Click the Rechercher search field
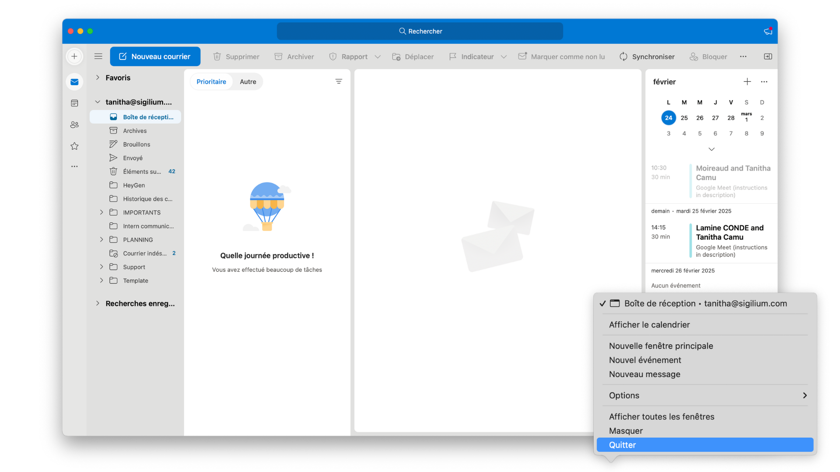The width and height of the screenshot is (840, 472). coord(420,31)
